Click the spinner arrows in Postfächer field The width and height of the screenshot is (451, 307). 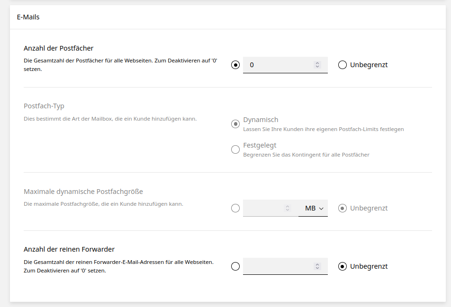pyautogui.click(x=317, y=65)
